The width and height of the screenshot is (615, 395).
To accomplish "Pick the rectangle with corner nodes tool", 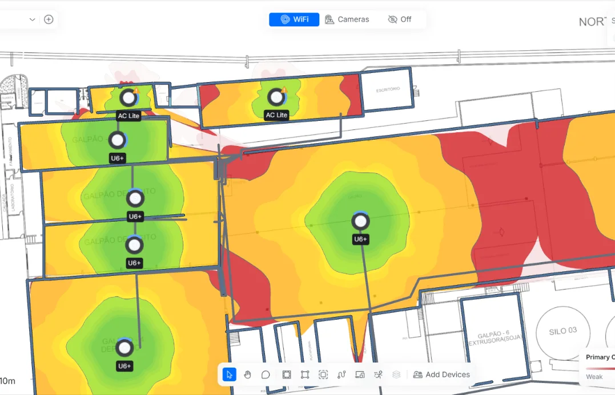I will pyautogui.click(x=305, y=374).
